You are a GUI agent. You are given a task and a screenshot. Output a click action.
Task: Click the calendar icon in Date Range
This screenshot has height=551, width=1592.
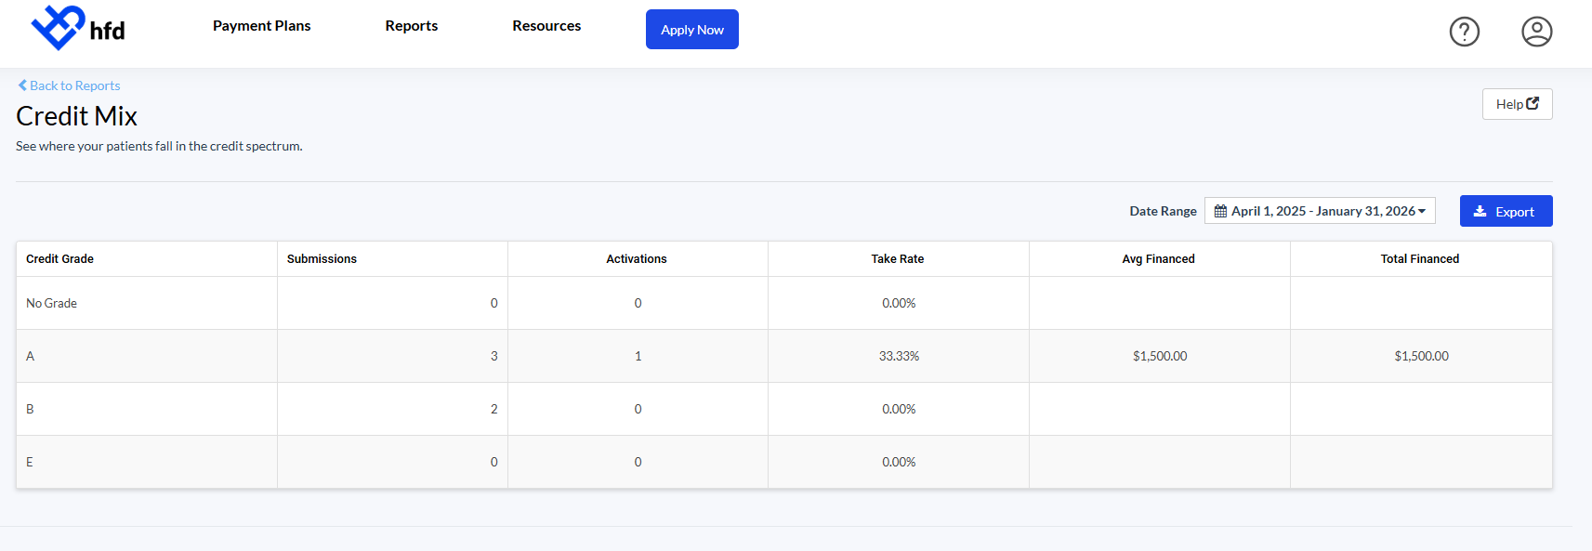(1220, 212)
